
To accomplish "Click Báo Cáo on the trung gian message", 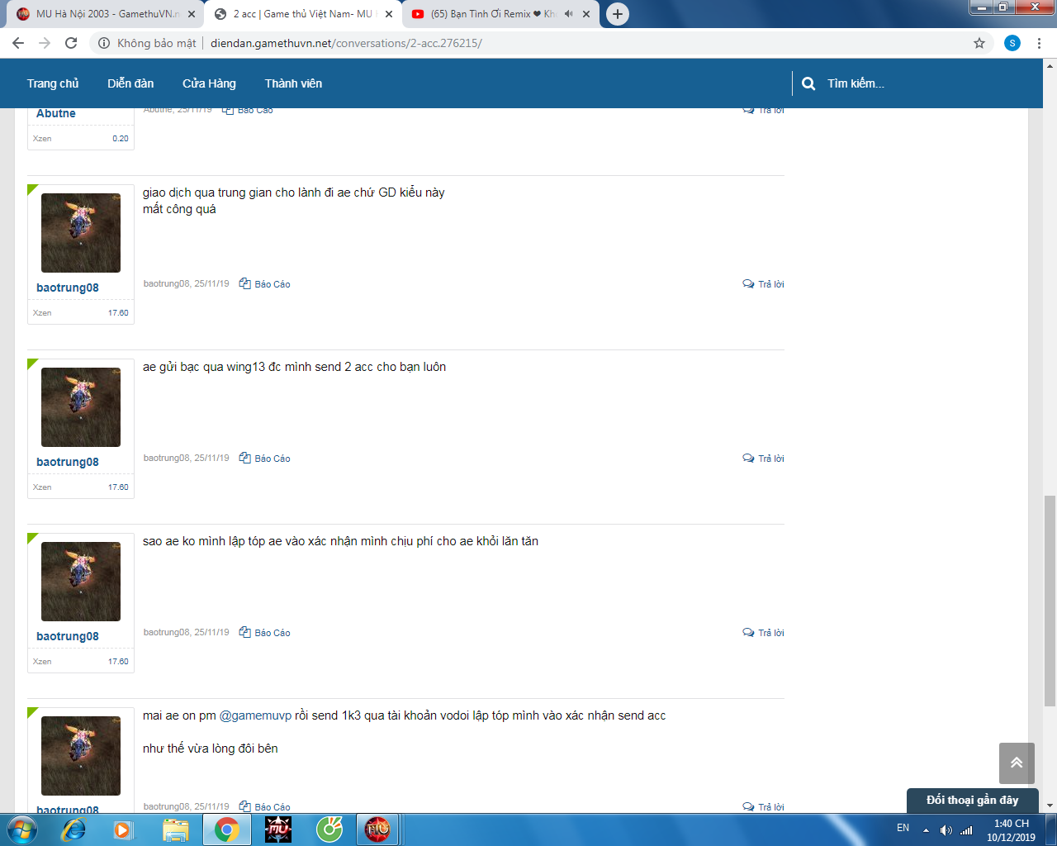I will [265, 284].
